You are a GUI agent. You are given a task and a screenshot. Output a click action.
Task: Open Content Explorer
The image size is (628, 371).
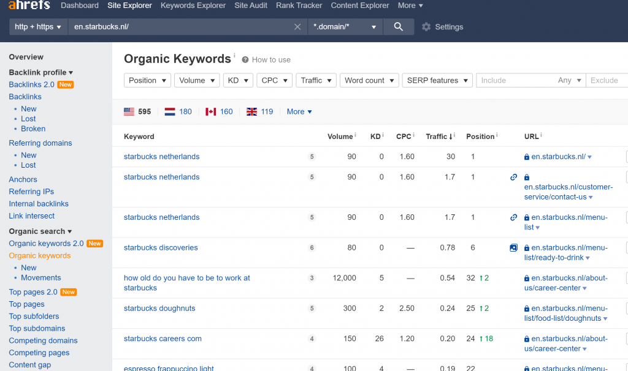pyautogui.click(x=359, y=5)
